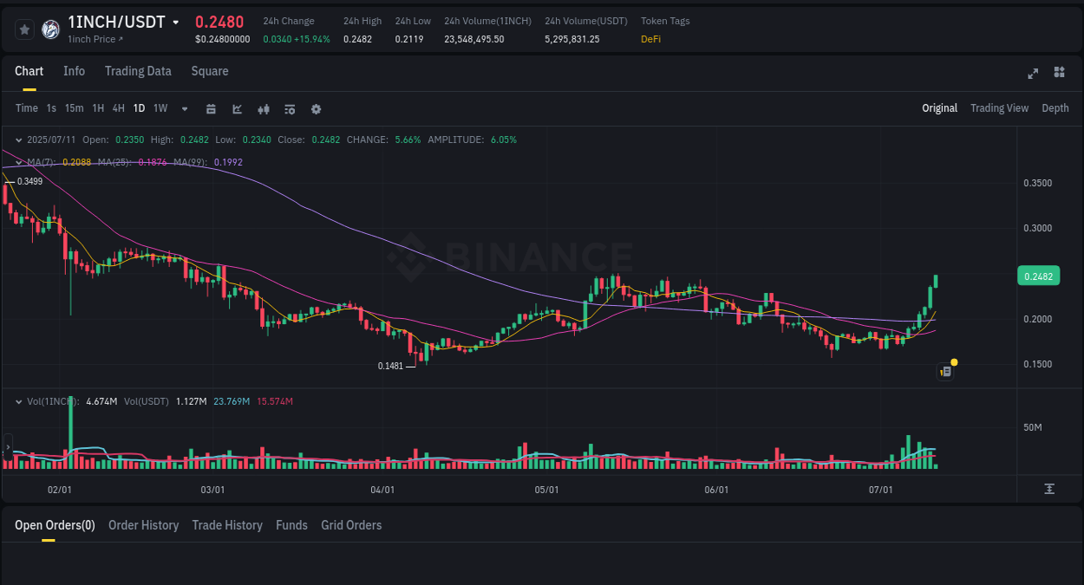Open the 1INCH/USDT pair selector dropdown
The image size is (1084, 585).
tap(177, 22)
